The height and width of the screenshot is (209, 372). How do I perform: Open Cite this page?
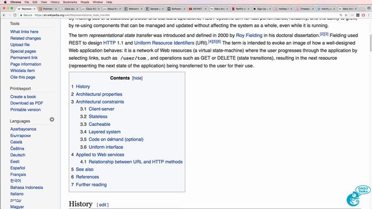(23, 77)
